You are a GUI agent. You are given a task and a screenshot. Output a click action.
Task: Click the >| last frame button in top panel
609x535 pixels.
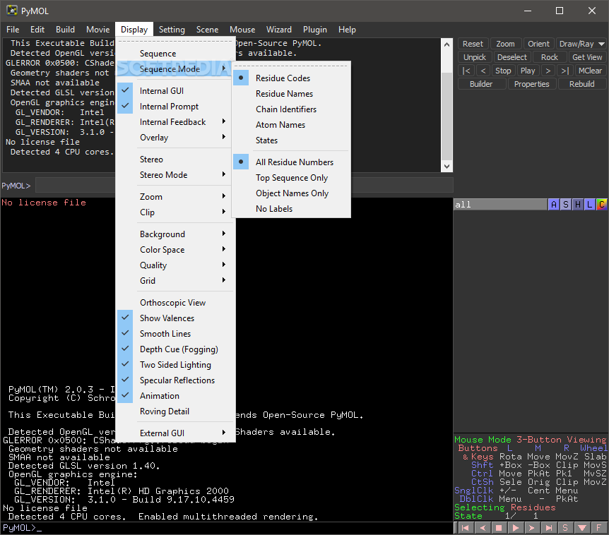(564, 71)
